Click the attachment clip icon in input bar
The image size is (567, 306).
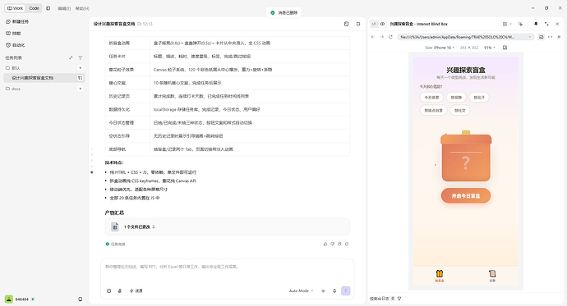tap(120, 291)
